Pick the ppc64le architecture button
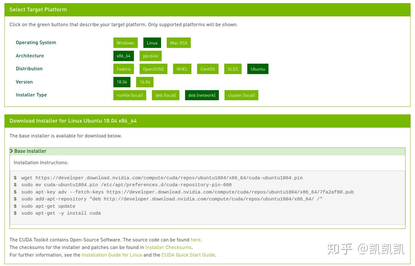Screen dimensions: 415x266 [151, 56]
